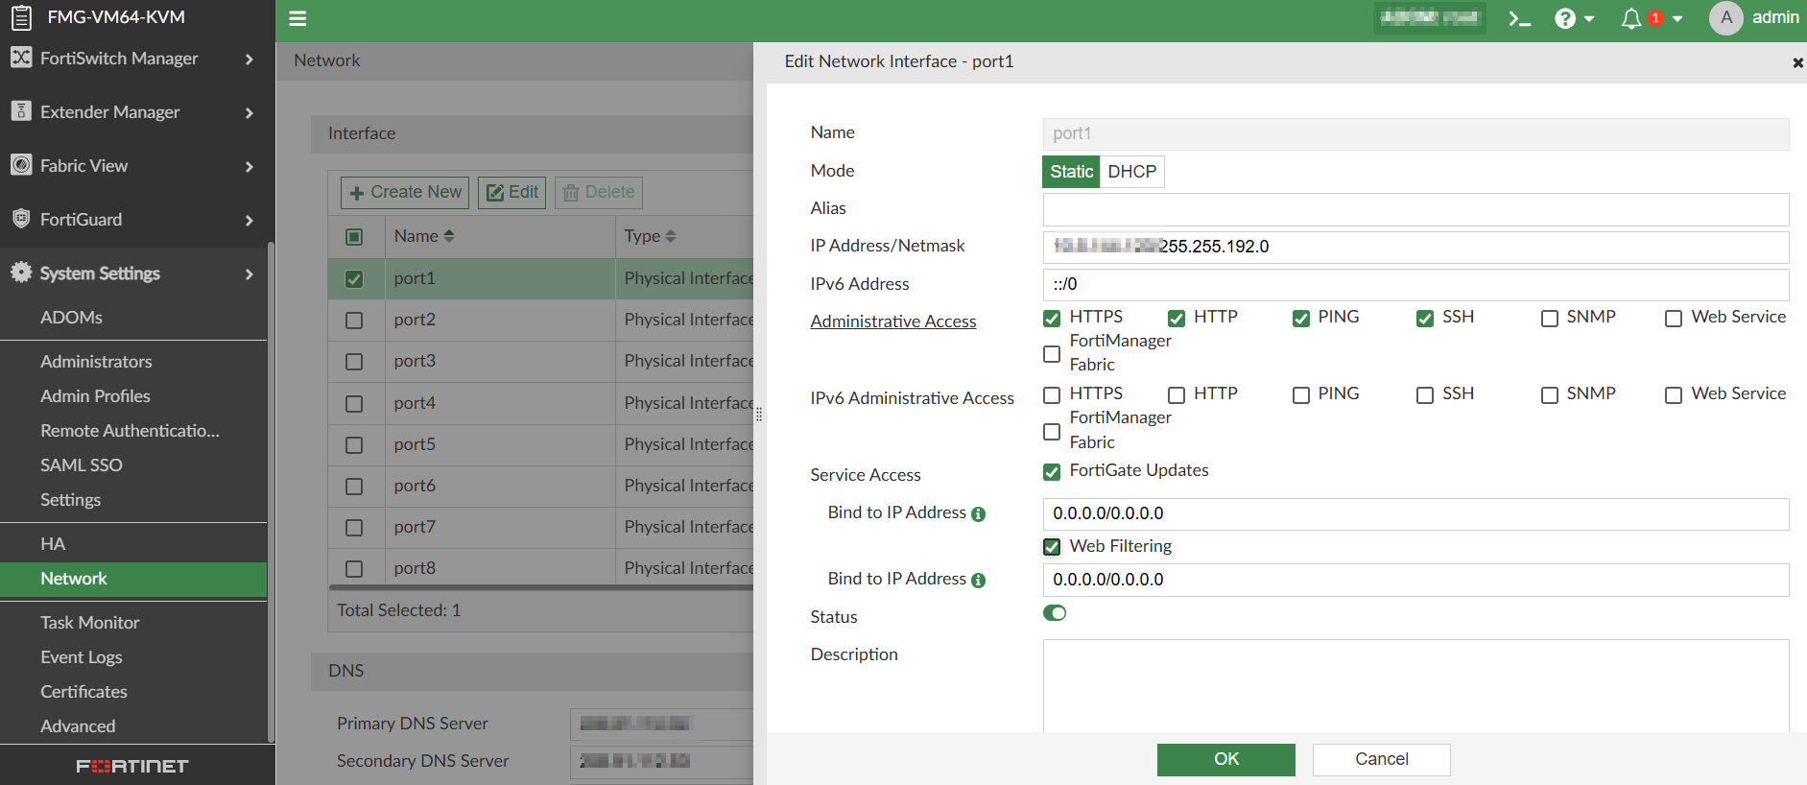
Task: Click the first Bind to IP Address info icon
Action: click(x=978, y=513)
